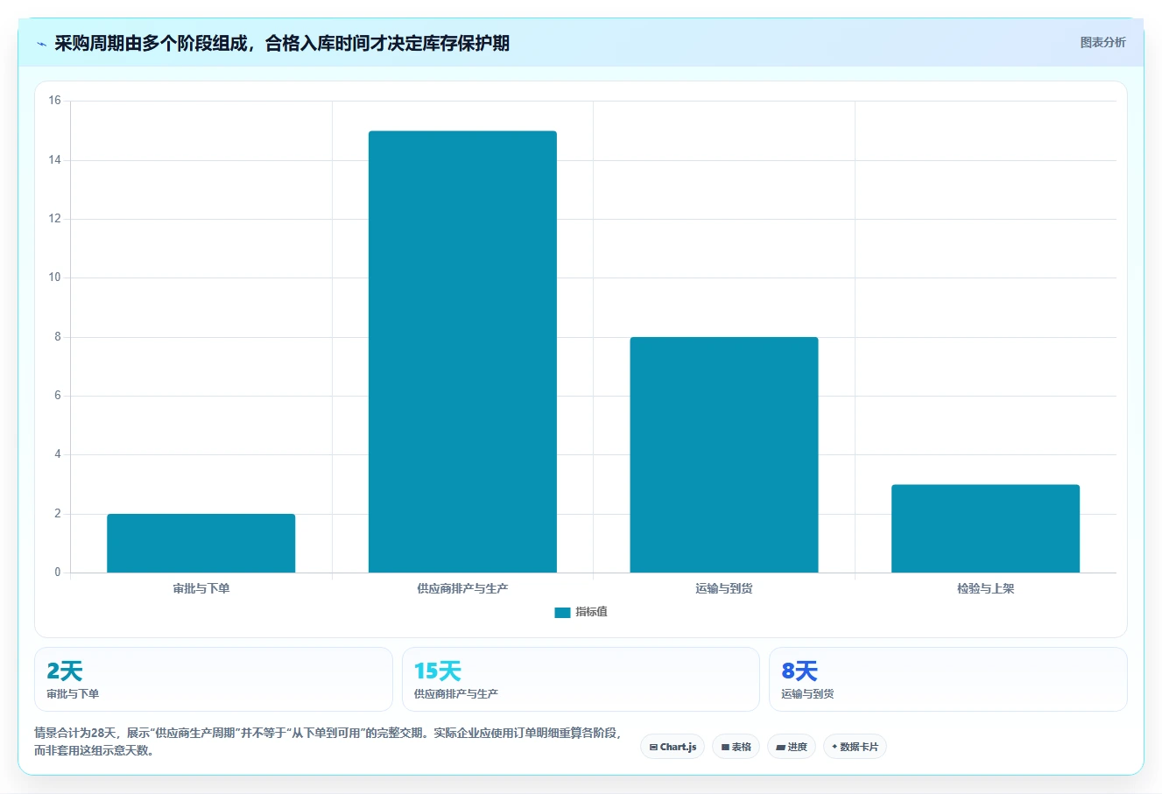The image size is (1162, 794).
Task: Click the 运输与到货 x-axis label
Action: click(x=724, y=588)
